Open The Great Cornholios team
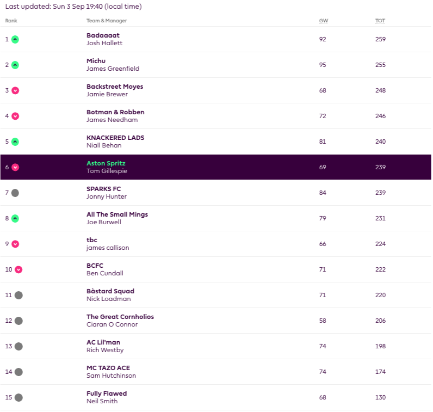 tap(120, 317)
